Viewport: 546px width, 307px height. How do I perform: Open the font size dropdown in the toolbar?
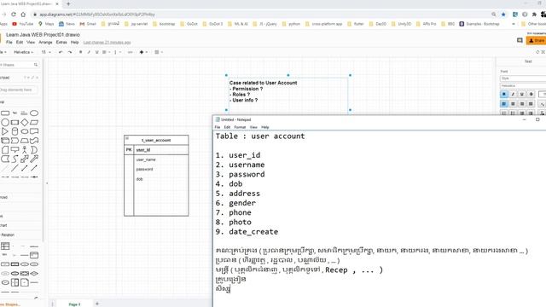click(45, 52)
